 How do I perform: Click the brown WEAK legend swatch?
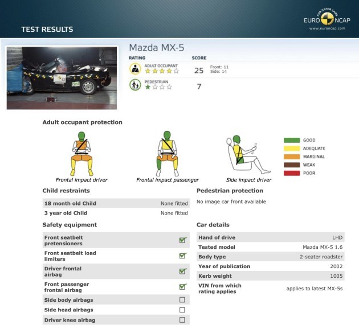click(292, 165)
